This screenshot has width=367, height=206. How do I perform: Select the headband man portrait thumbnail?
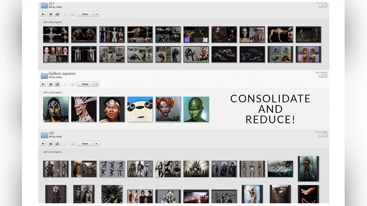(x=112, y=109)
